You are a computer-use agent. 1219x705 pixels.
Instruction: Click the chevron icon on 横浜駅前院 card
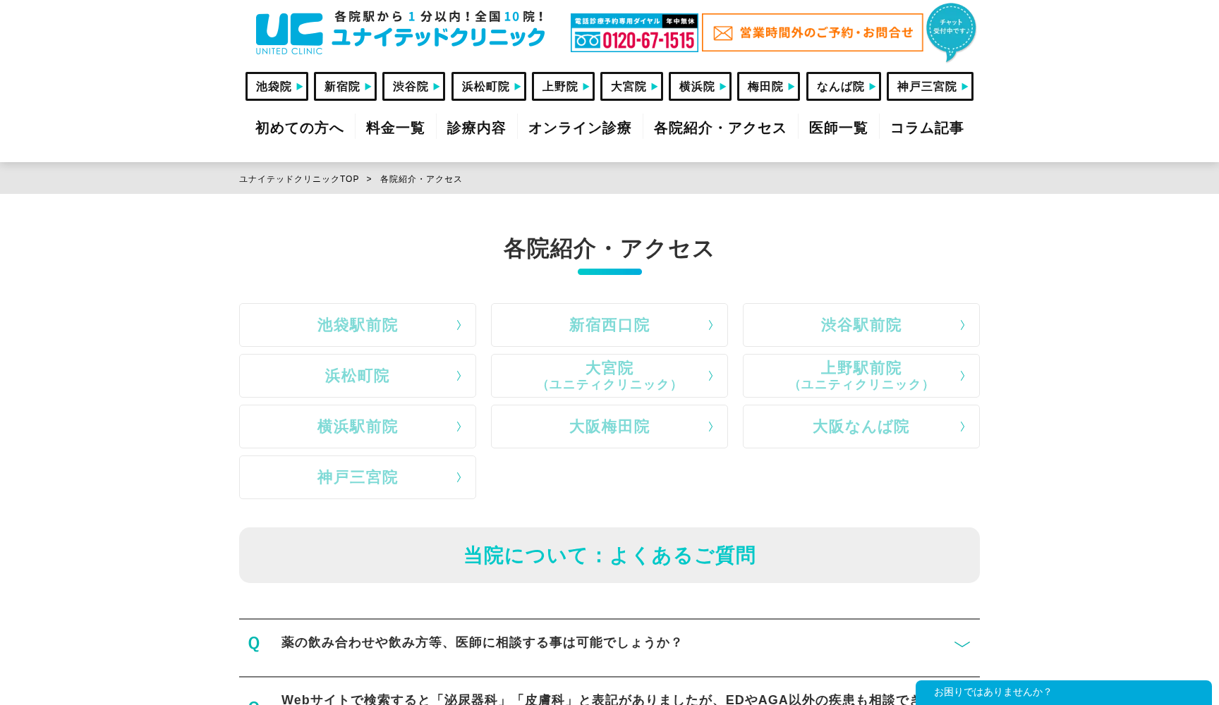click(459, 427)
